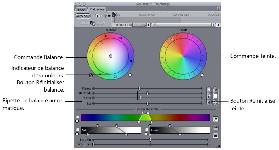Click the red key view-mode button
This screenshot has height=150, width=279.
(216, 127)
